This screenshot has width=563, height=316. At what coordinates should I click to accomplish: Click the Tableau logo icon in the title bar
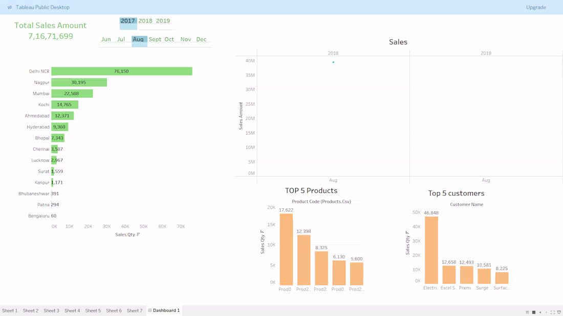click(10, 7)
